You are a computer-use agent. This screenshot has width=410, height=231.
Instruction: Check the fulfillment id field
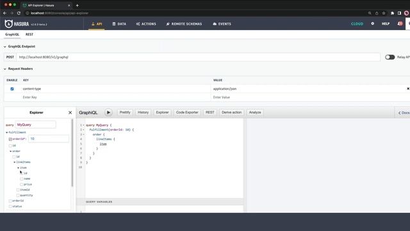[x=10, y=146]
